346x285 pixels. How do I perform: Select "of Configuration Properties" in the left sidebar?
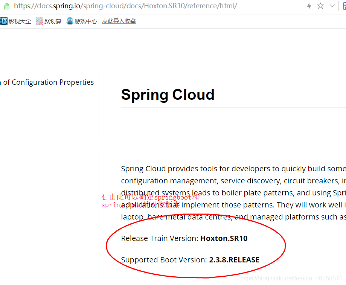[47, 82]
